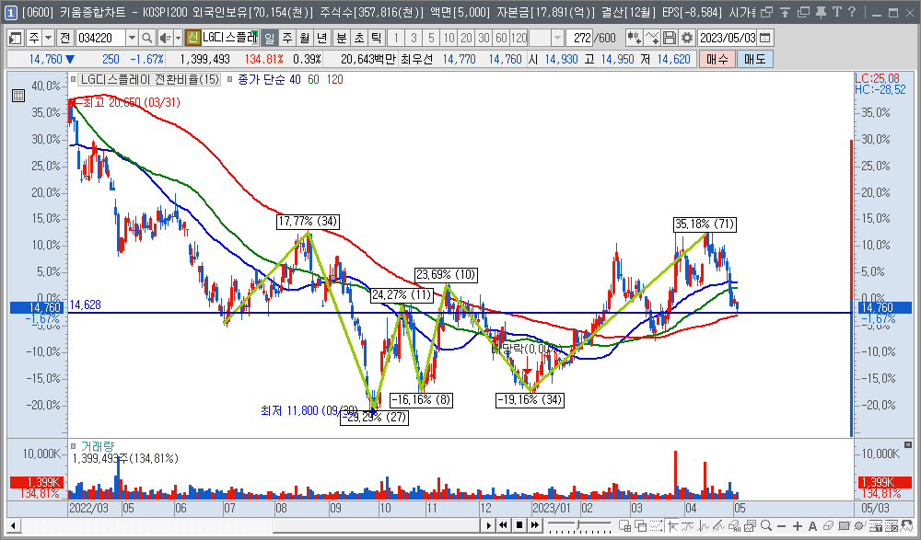Click the interval 120 button
The height and width of the screenshot is (540, 921).
(519, 38)
